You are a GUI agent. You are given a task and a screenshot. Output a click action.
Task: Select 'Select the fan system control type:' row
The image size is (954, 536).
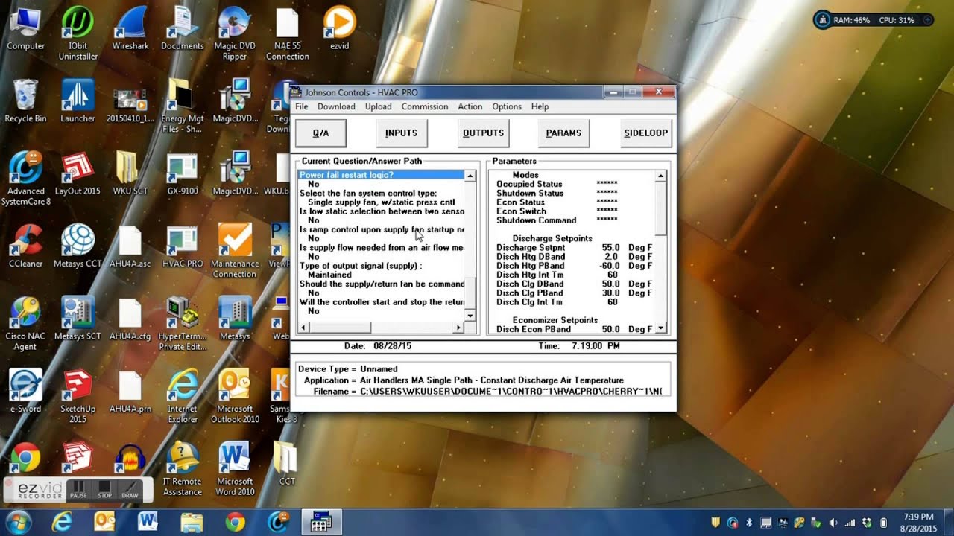coord(368,194)
